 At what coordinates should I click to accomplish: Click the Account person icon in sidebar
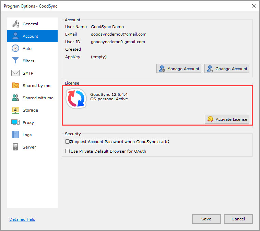coord(15,36)
